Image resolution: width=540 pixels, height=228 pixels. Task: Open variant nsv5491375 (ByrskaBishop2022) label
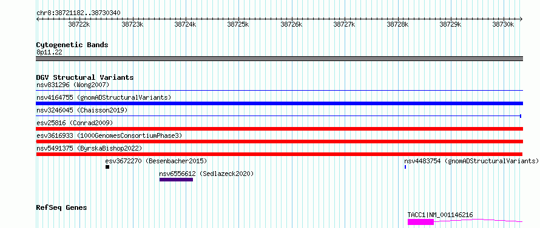point(89,148)
